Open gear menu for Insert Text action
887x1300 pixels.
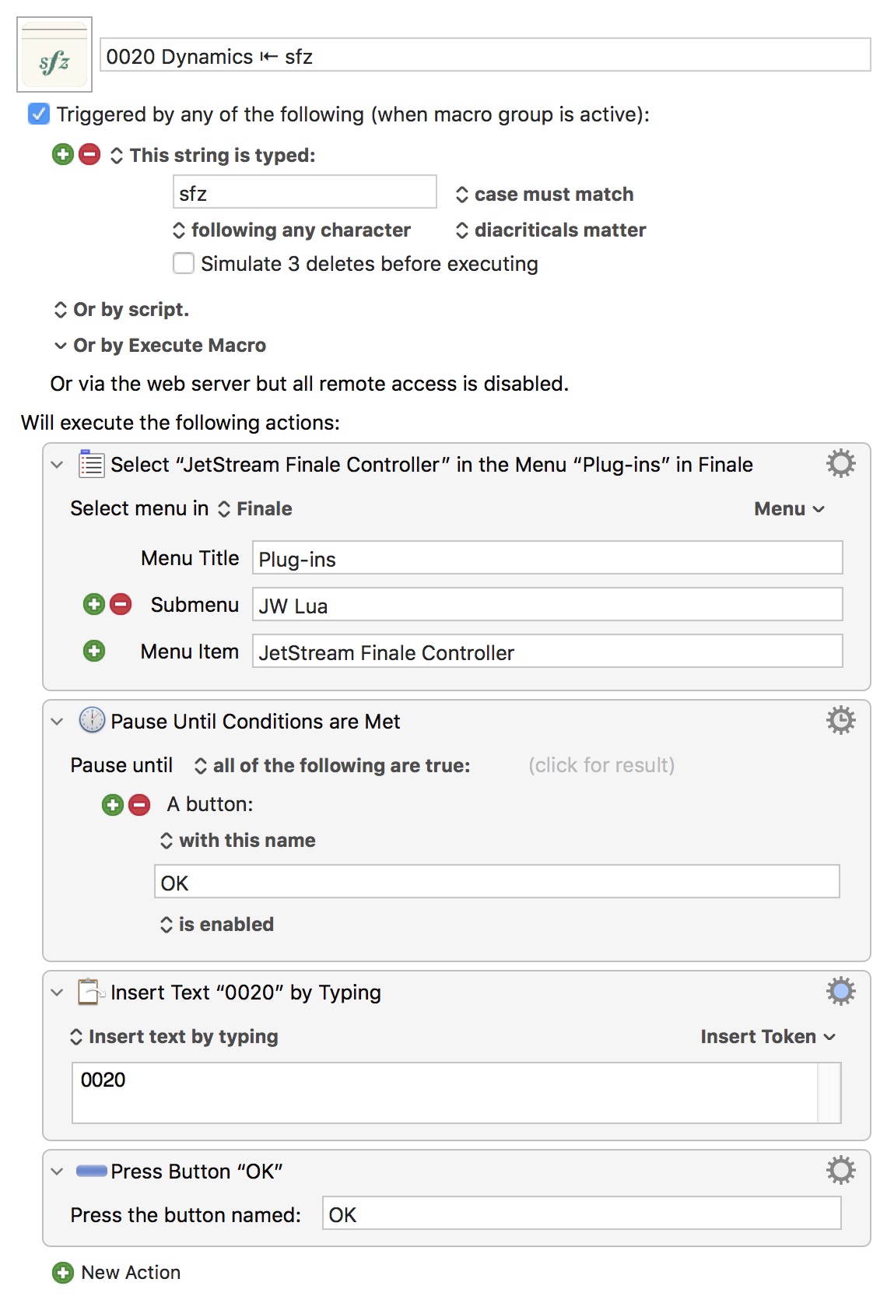pyautogui.click(x=840, y=992)
